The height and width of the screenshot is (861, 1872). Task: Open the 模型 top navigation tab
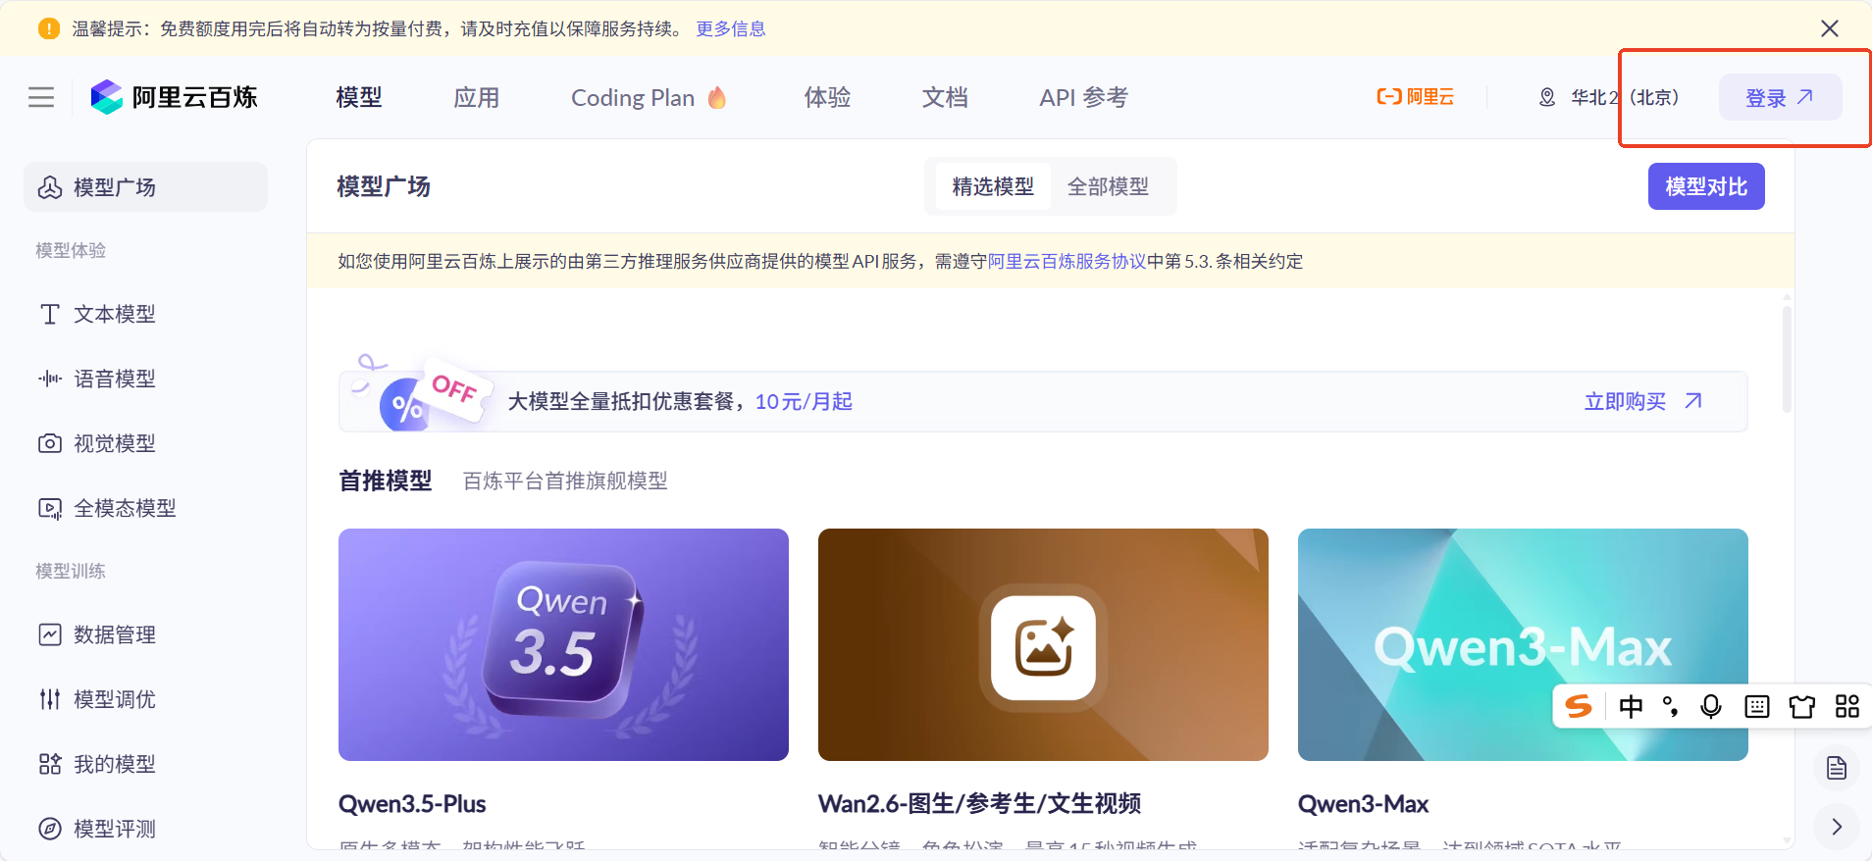pos(359,97)
